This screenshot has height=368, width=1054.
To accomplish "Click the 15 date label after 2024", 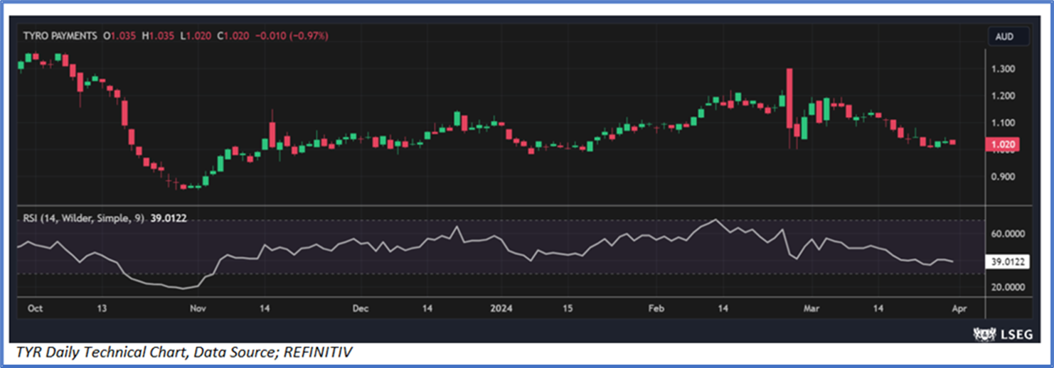I will click(x=568, y=309).
